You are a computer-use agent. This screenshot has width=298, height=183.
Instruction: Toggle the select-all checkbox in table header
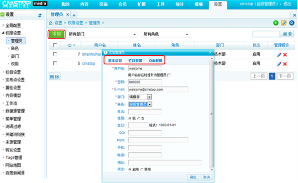(55, 45)
